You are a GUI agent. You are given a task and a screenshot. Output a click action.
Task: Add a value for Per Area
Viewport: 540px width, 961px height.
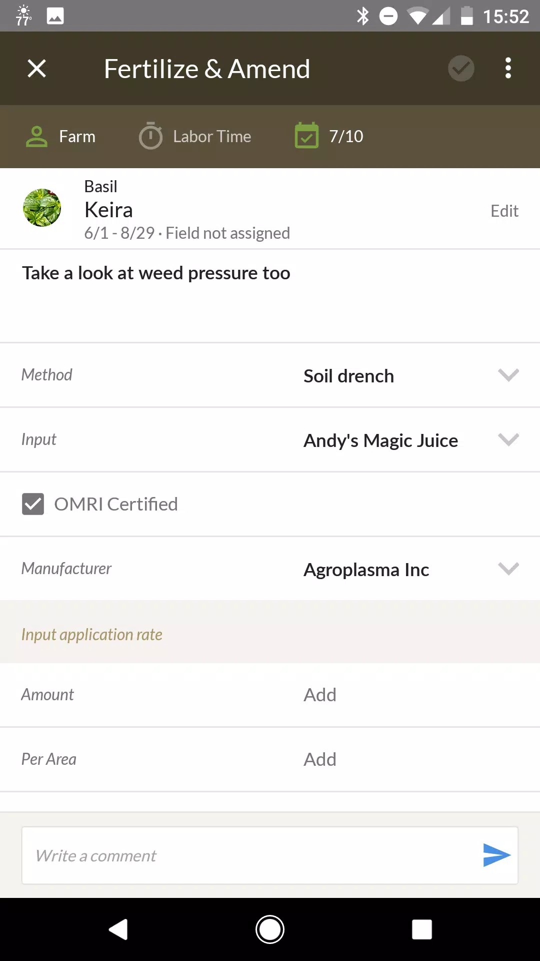[320, 759]
